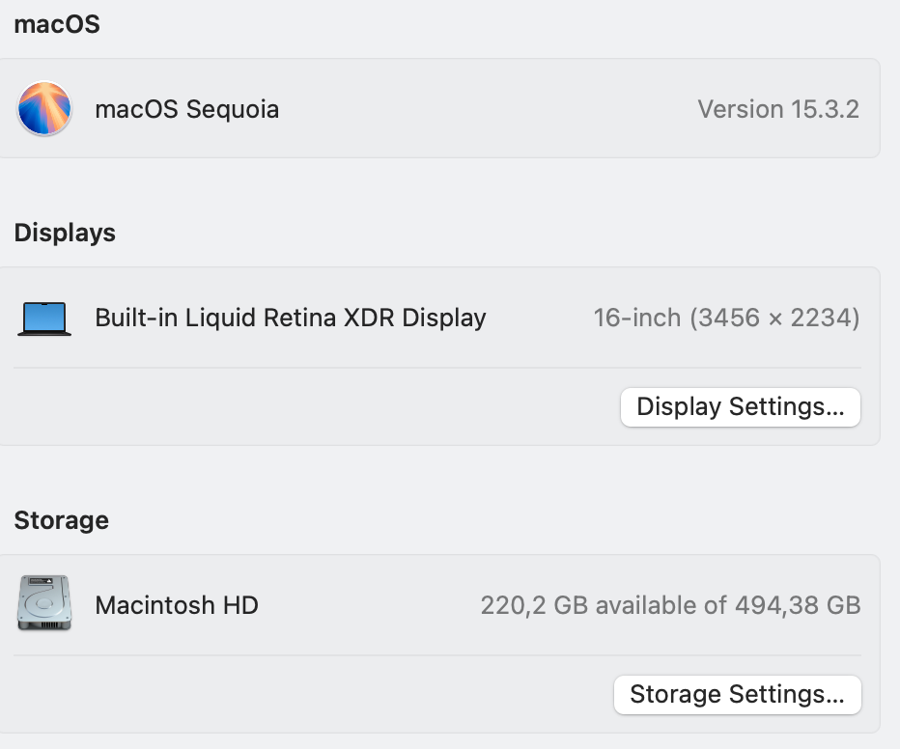Click the Version 15.3.2 text
The width and height of the screenshot is (900, 749).
778,109
